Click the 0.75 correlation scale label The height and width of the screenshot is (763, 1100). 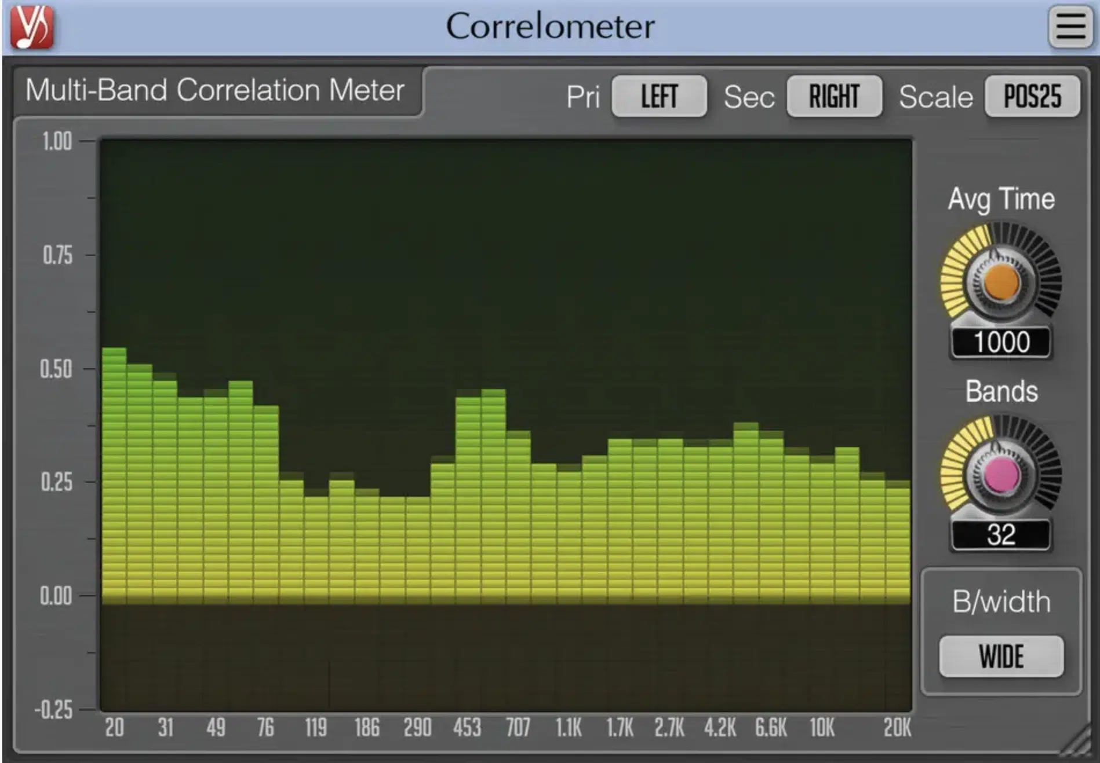pyautogui.click(x=57, y=255)
